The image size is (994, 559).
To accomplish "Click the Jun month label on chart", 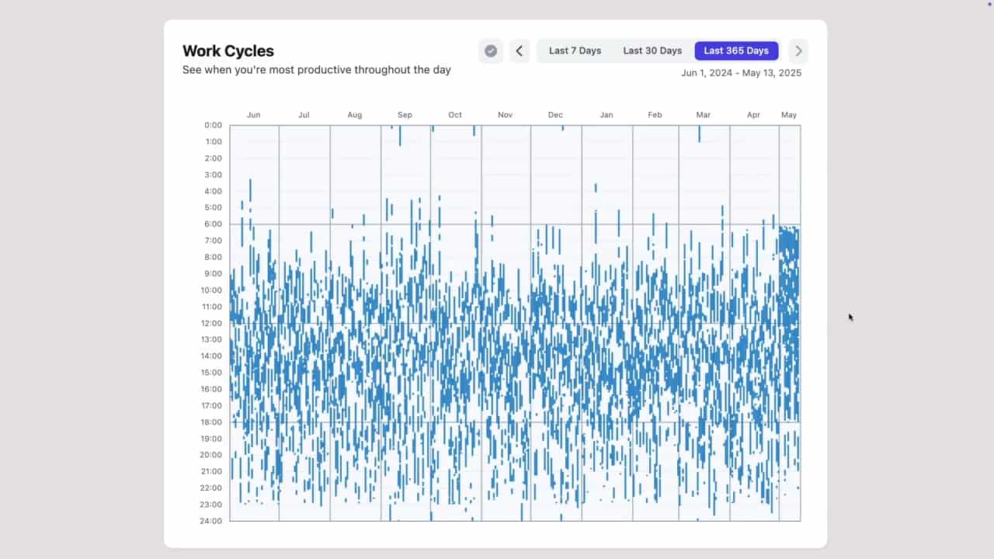I will [253, 115].
